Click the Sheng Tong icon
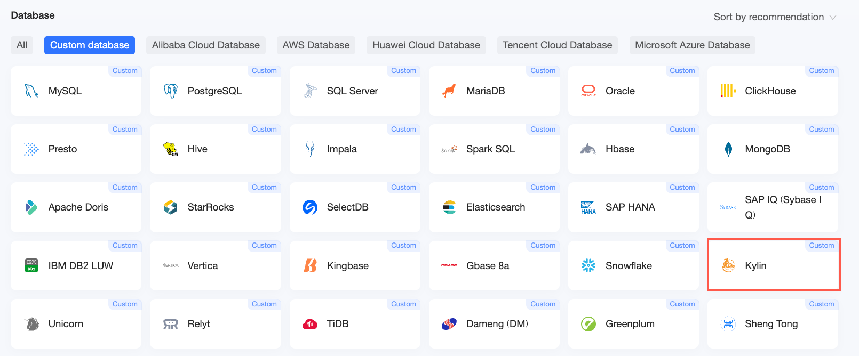 728,323
